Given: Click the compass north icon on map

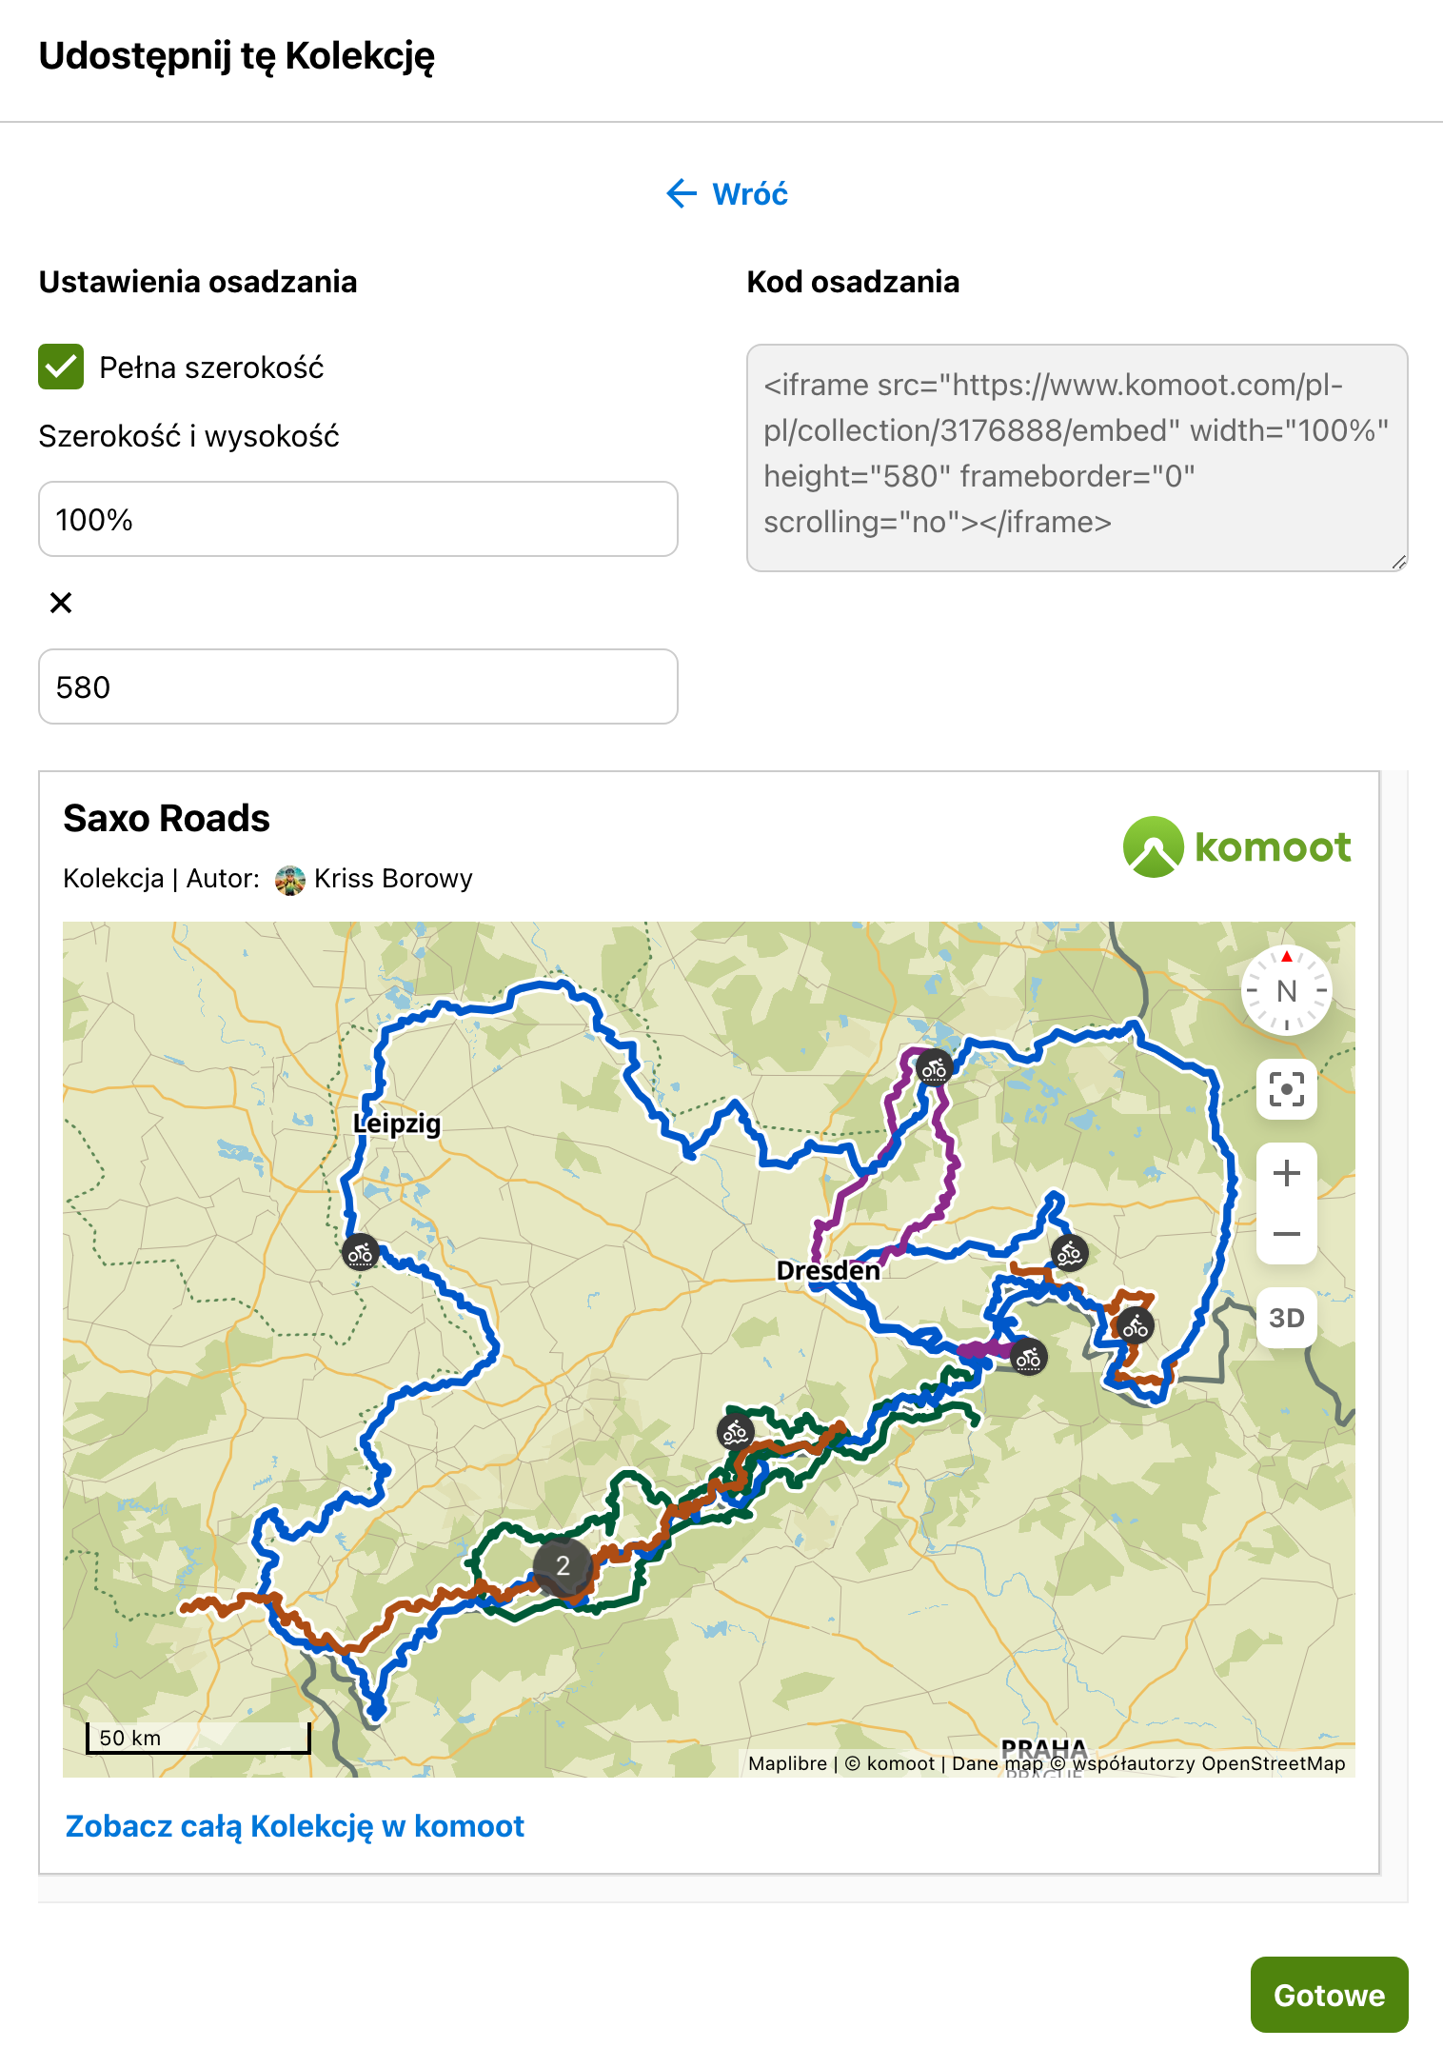Looking at the screenshot, I should tap(1286, 990).
